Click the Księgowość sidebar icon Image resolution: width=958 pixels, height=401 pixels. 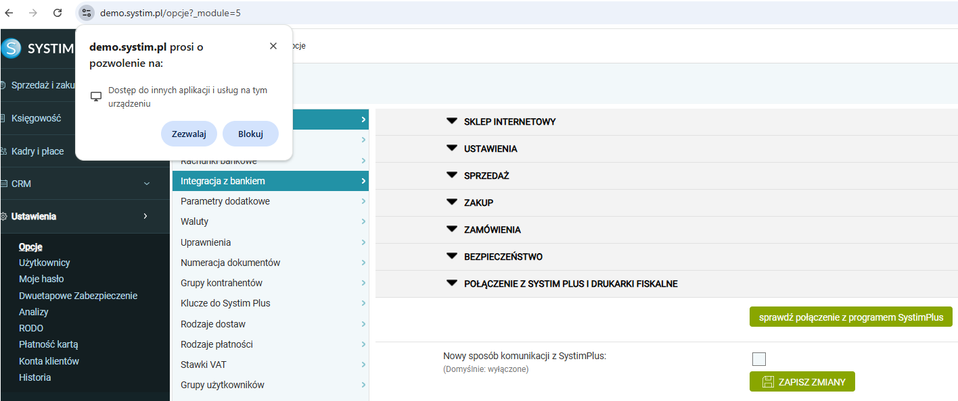pyautogui.click(x=3, y=118)
